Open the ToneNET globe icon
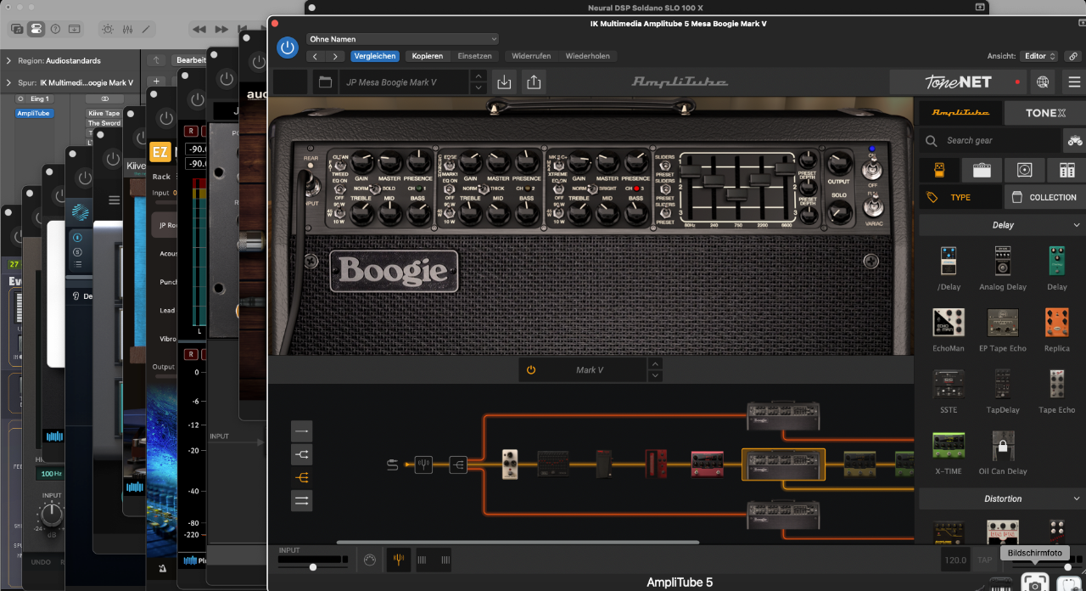The width and height of the screenshot is (1086, 591). (x=1043, y=82)
